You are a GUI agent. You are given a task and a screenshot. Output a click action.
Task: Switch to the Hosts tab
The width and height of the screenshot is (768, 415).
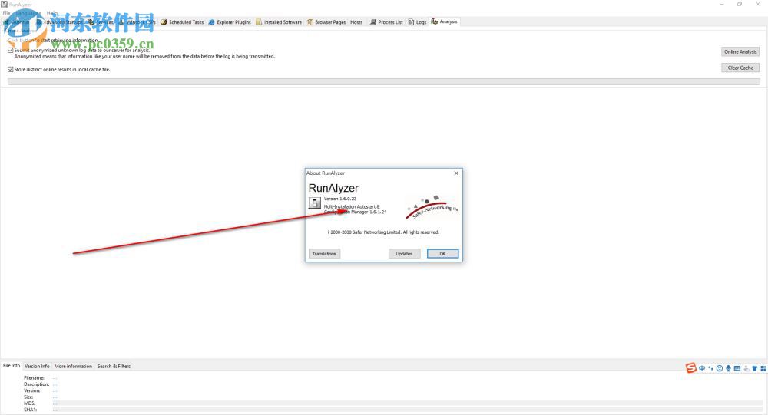356,22
